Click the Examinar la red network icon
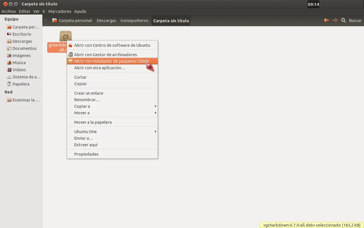The width and height of the screenshot is (364, 228). coord(9,100)
